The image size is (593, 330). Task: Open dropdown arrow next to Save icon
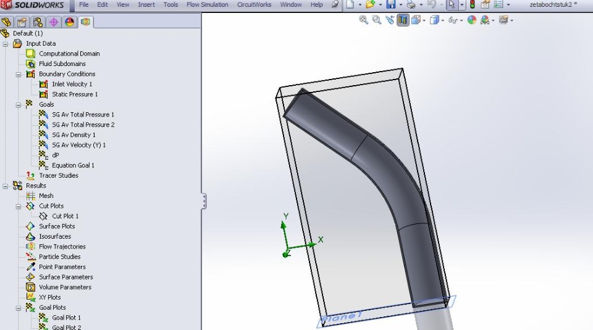400,5
